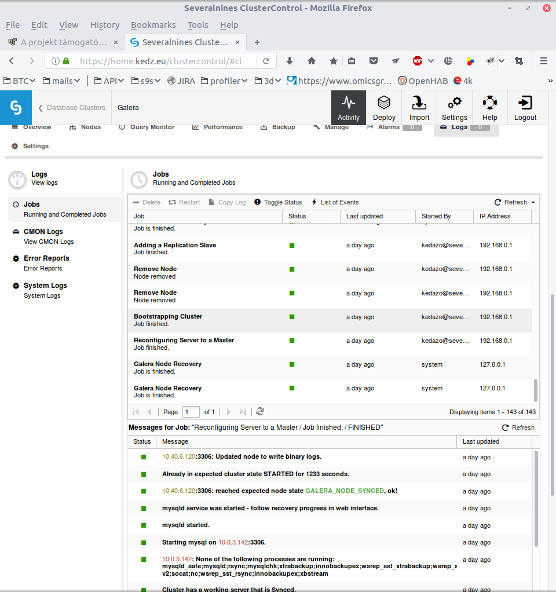Open the Adblock Plus dropdown arrow
This screenshot has height=592, width=556.
point(431,61)
